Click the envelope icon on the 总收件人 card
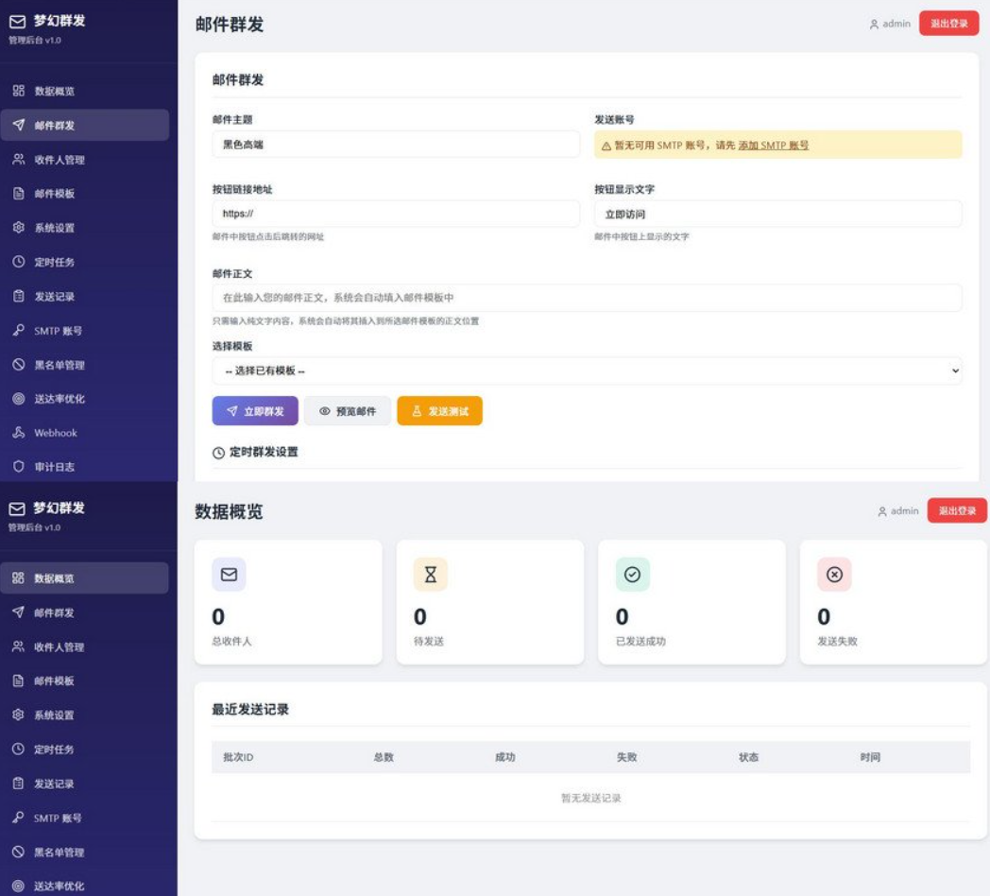The image size is (990, 896). click(x=229, y=574)
